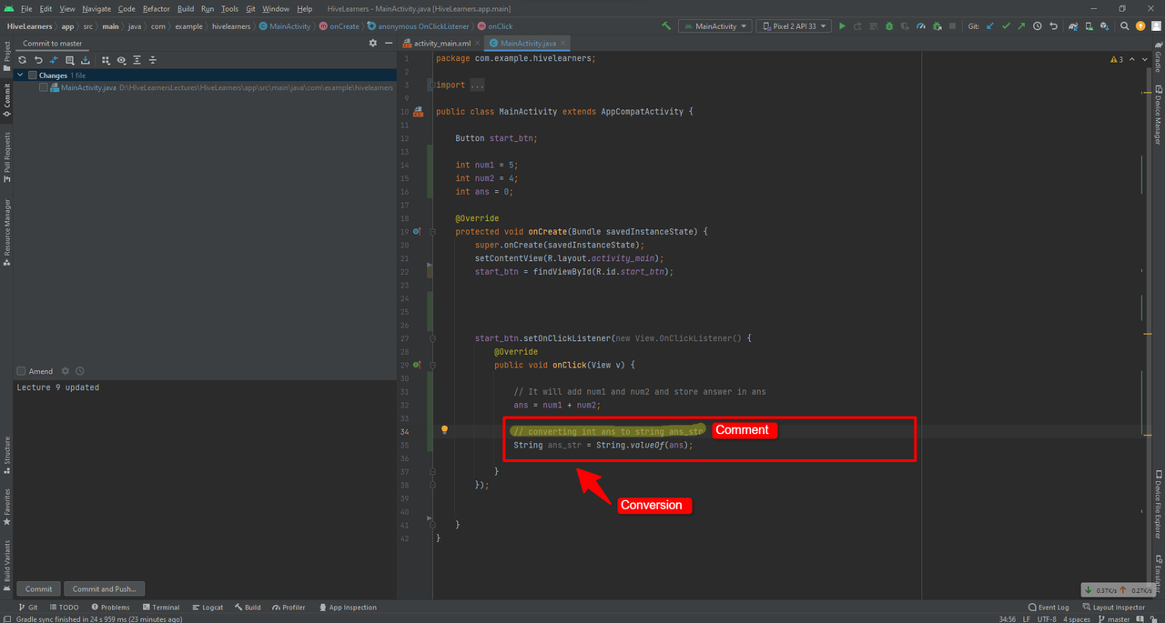Open the View Options eye dropdown
The width and height of the screenshot is (1165, 623).
(x=121, y=60)
